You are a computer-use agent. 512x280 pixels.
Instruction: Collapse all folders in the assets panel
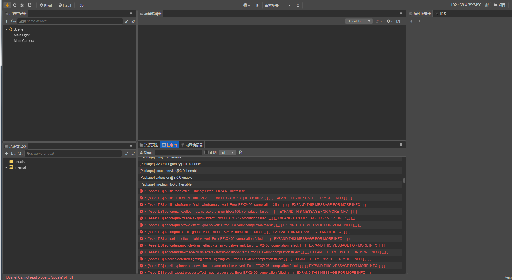tap(127, 154)
